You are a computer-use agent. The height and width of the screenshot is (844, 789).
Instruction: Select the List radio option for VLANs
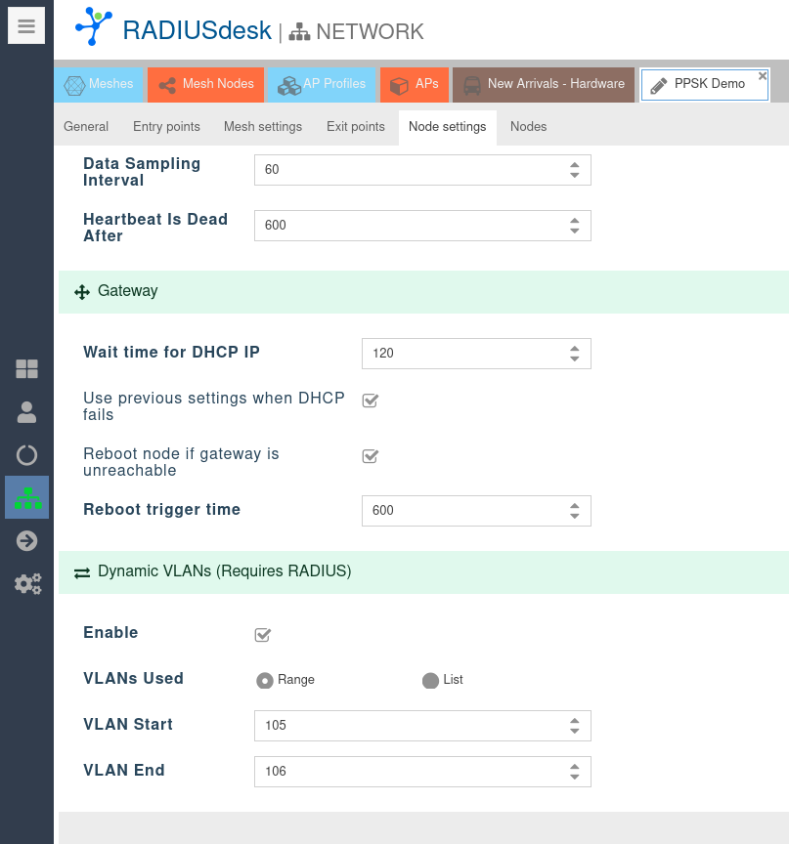point(430,680)
